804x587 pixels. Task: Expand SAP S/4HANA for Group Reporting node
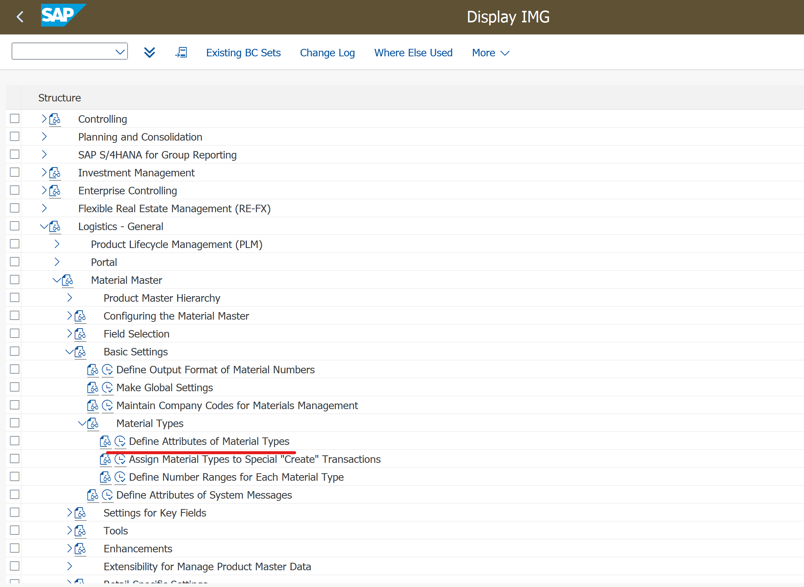[44, 154]
